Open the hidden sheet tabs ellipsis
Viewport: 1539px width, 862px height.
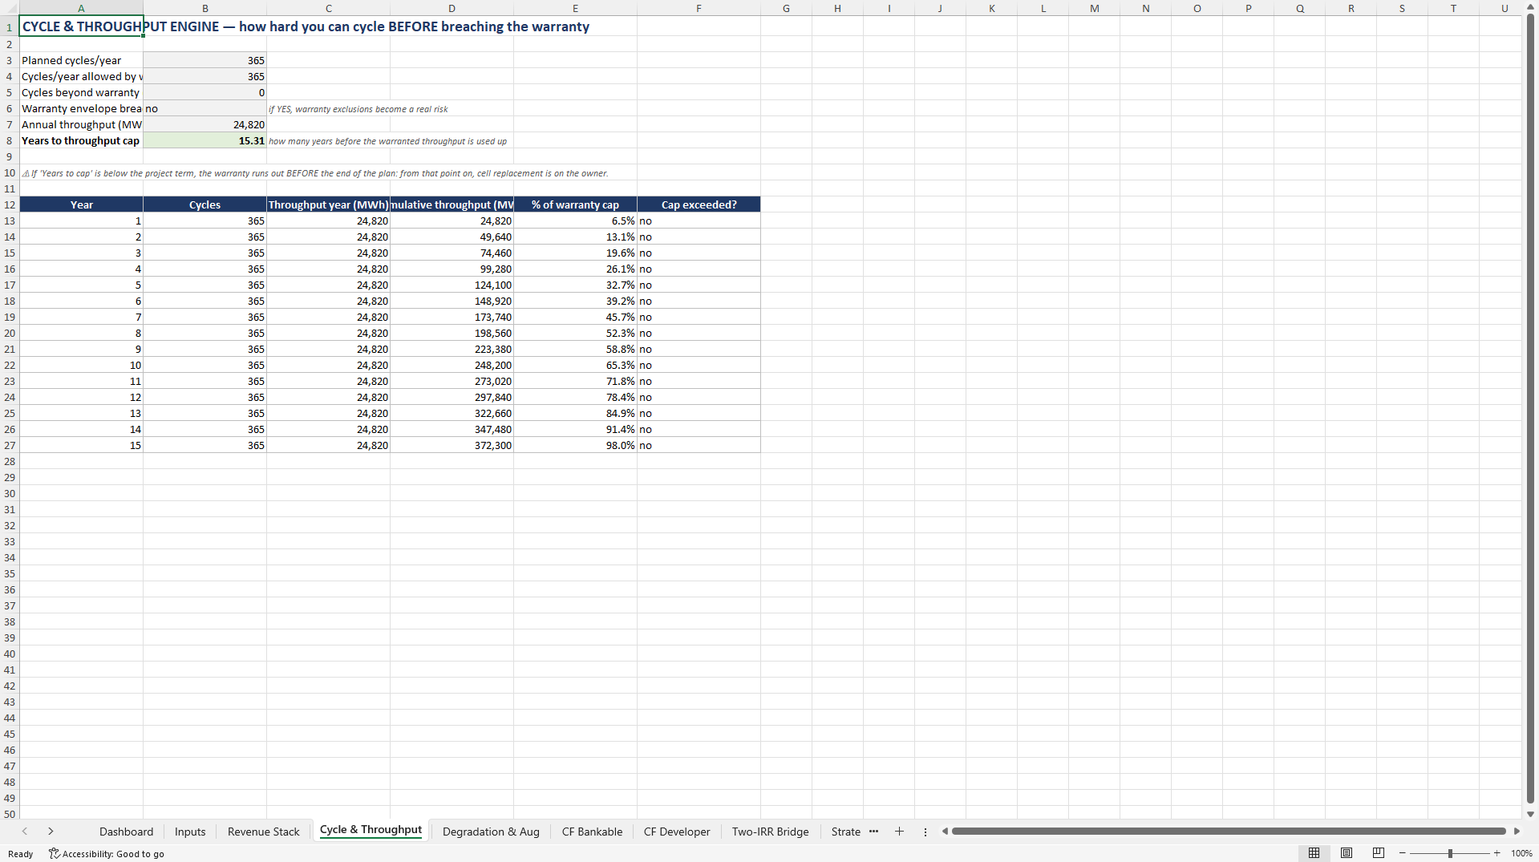click(873, 832)
